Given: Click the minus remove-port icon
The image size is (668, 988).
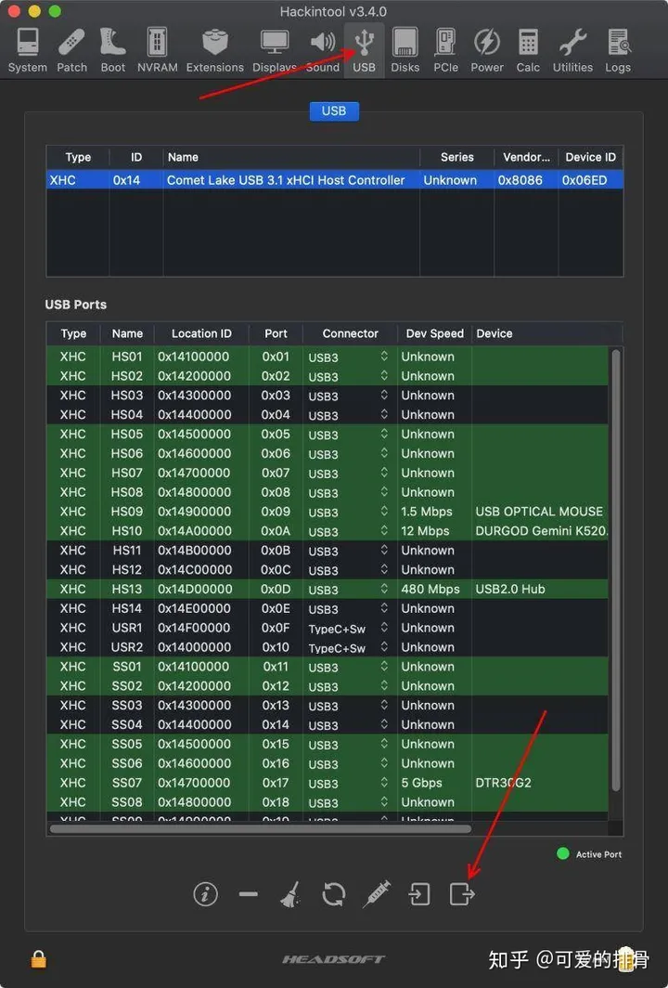Looking at the screenshot, I should pyautogui.click(x=248, y=893).
